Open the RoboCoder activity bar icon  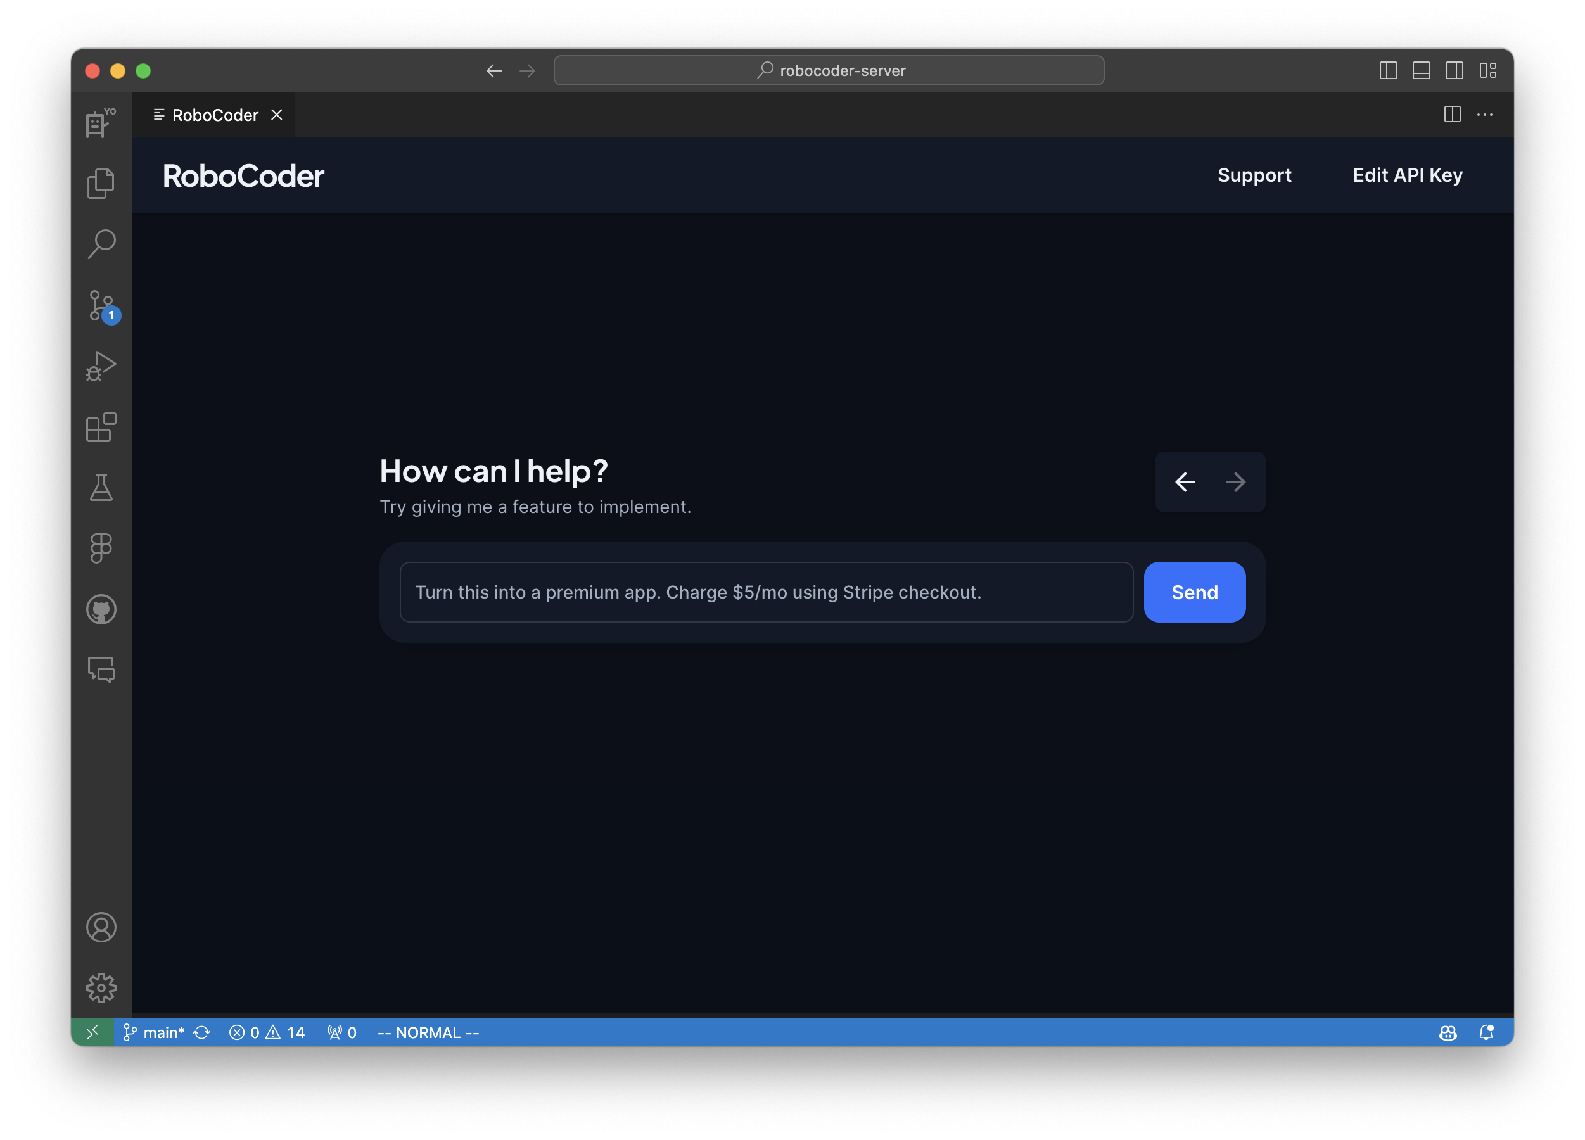click(101, 123)
